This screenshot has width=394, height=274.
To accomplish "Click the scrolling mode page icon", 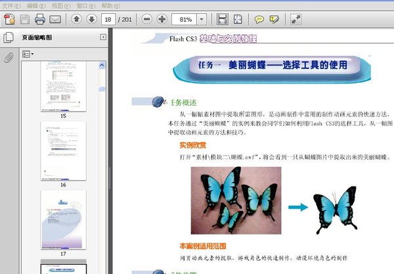I will pyautogui.click(x=223, y=19).
